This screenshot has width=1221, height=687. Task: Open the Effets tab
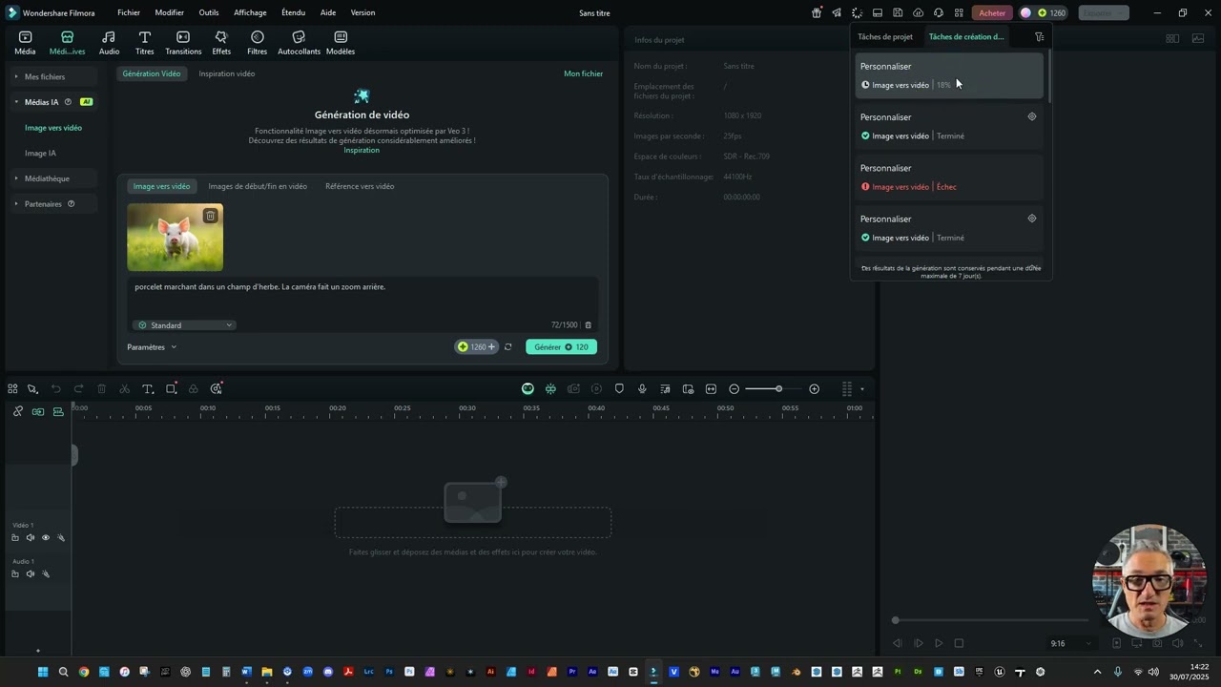(221, 43)
